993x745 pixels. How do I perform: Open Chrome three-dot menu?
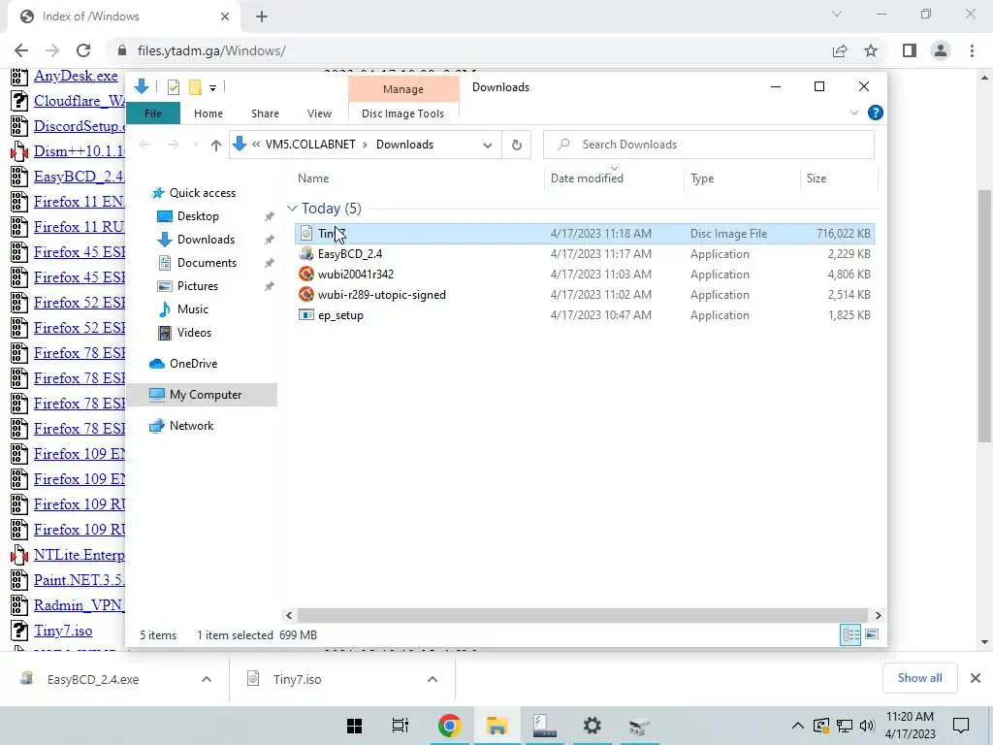click(972, 50)
